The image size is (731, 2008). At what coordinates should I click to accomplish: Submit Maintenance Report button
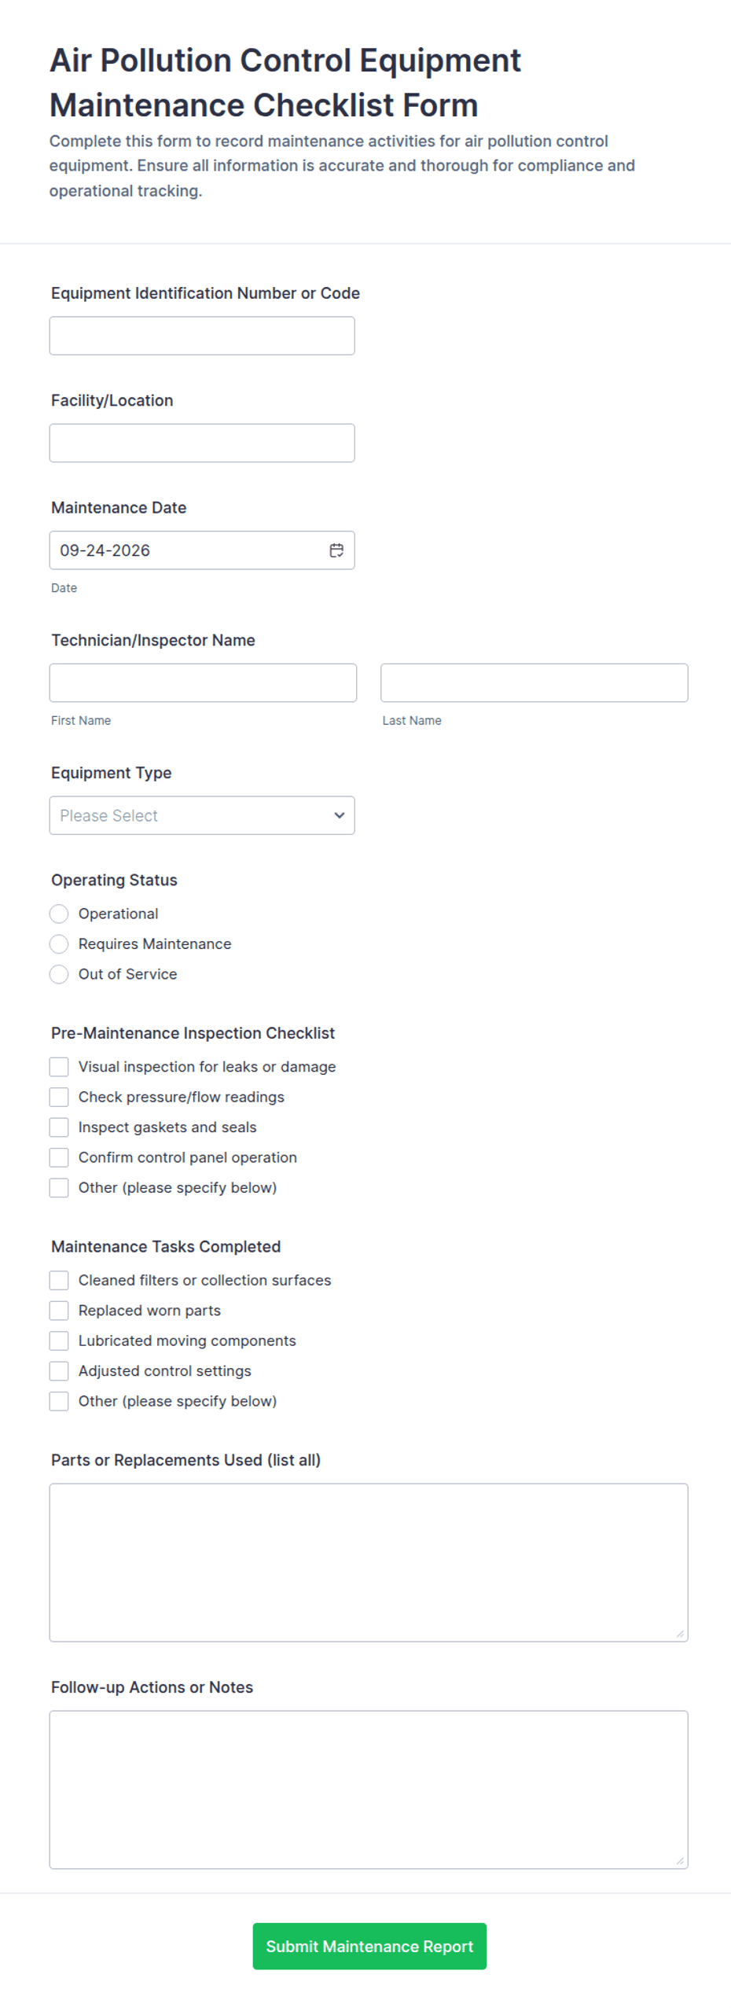(x=369, y=1946)
